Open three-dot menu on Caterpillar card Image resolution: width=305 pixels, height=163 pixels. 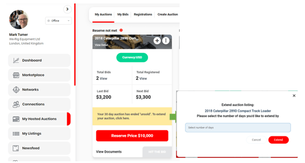[166, 41]
